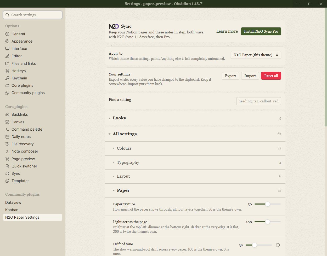The width and height of the screenshot is (327, 256).
Task: Click the Files and links folder icon
Action: (7, 63)
